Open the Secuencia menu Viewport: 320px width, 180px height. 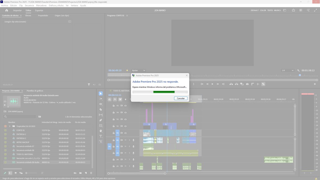coord(29,5)
